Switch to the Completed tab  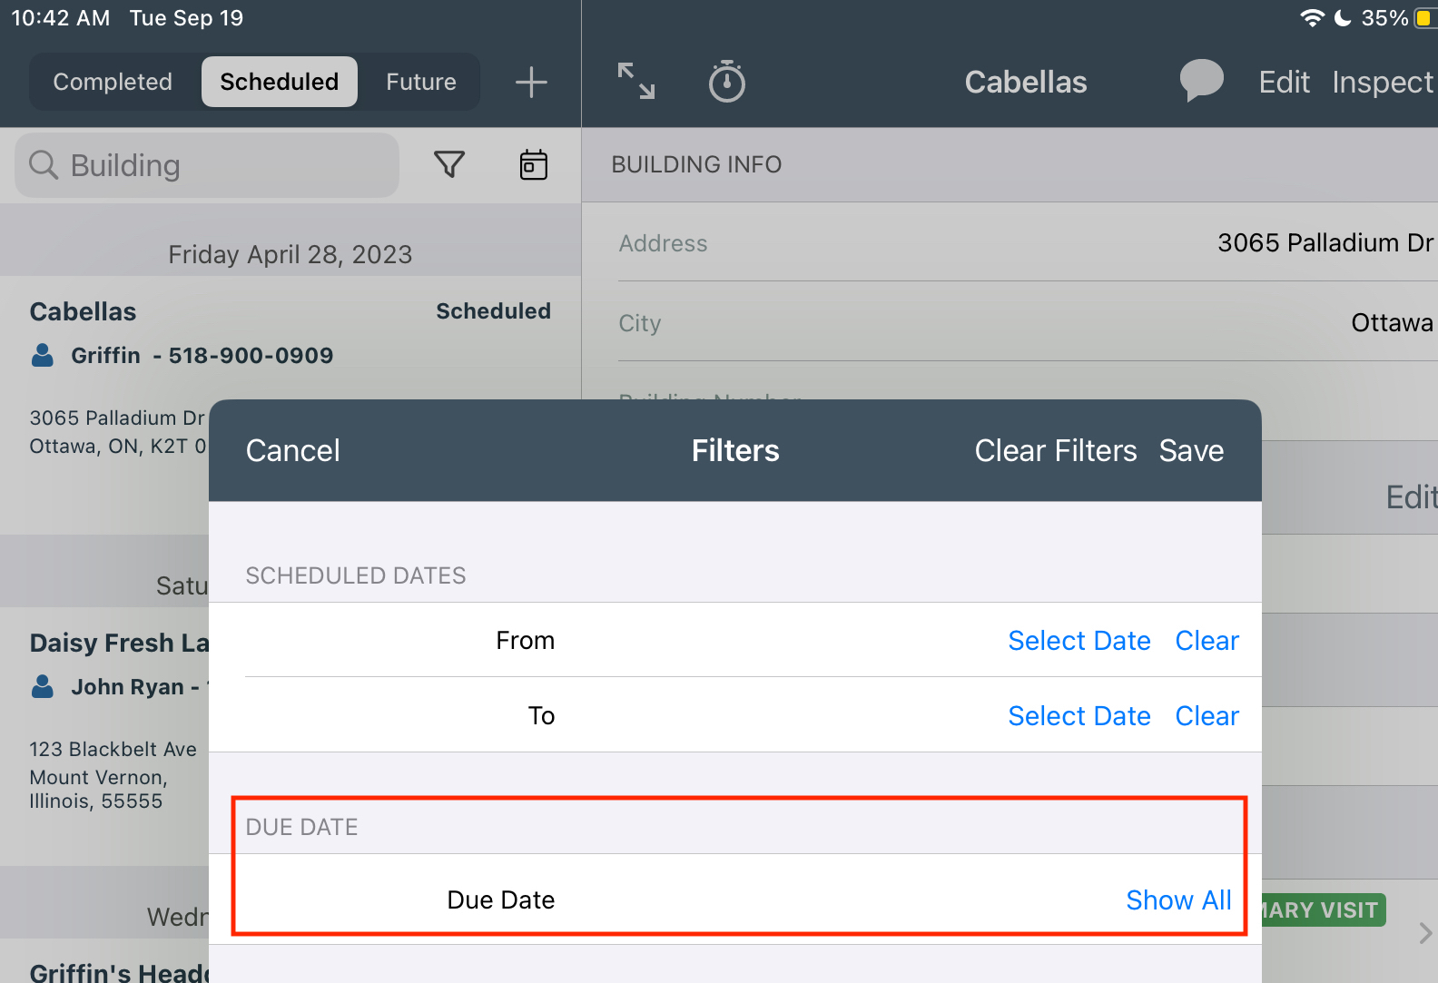click(x=113, y=82)
